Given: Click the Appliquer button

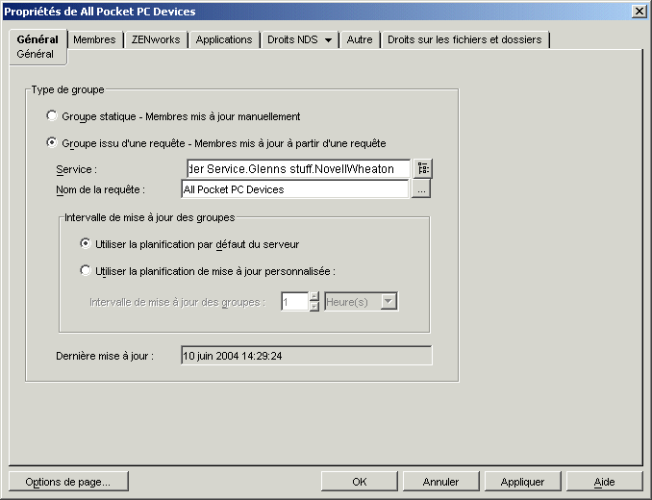Looking at the screenshot, I should coord(522,482).
